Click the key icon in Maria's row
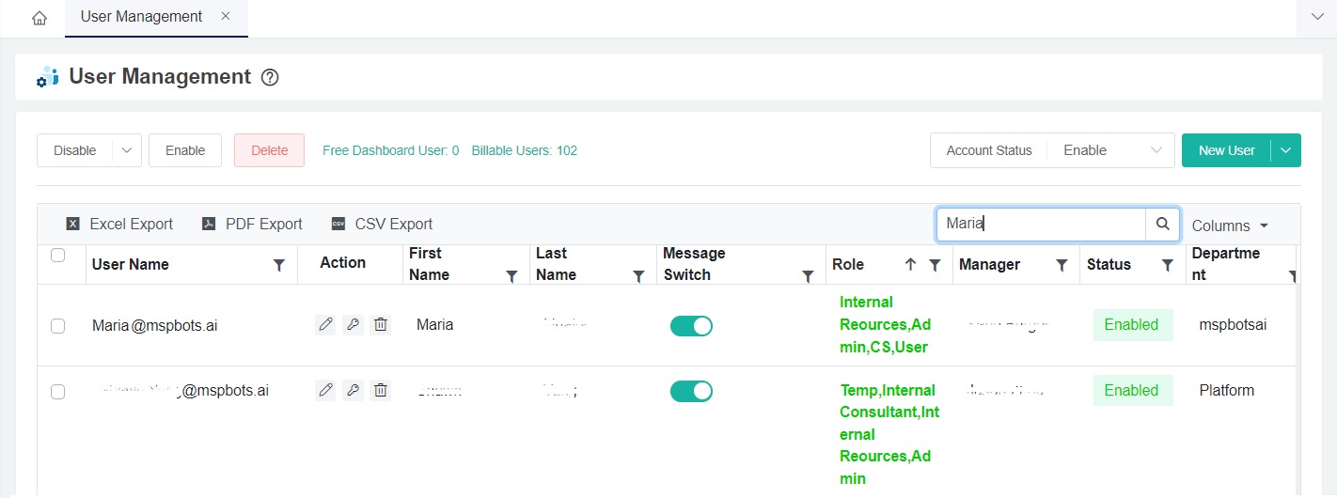The image size is (1337, 498). click(x=353, y=324)
